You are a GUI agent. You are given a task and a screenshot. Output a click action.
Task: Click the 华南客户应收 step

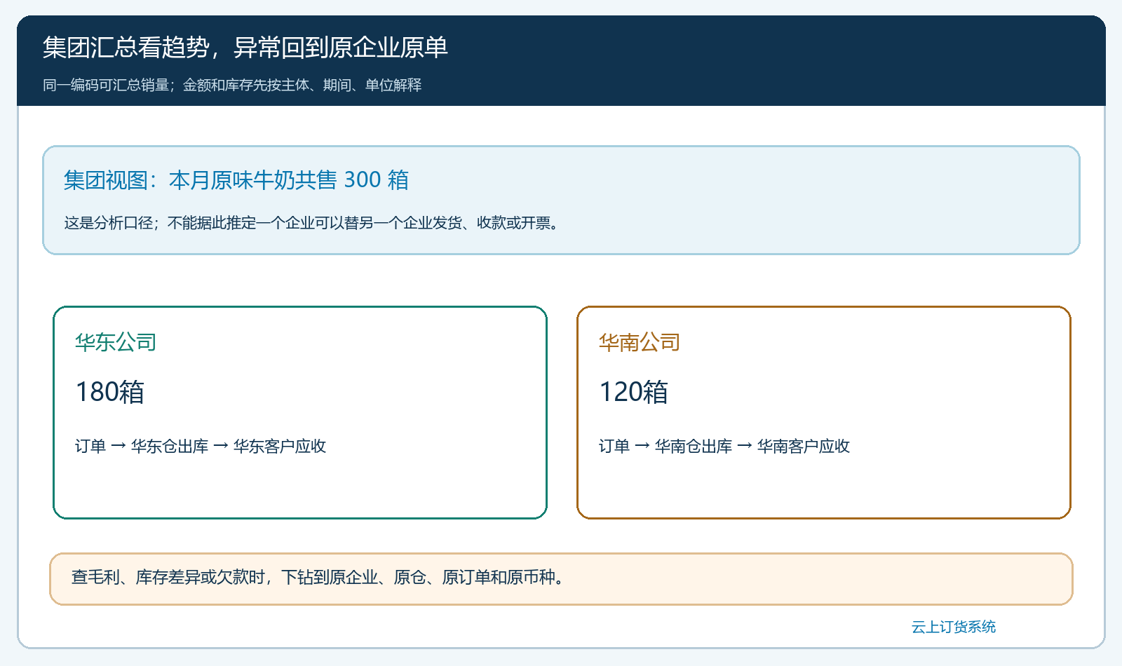(804, 446)
